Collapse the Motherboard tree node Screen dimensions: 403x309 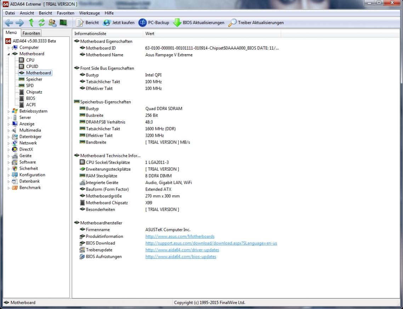pos(8,54)
